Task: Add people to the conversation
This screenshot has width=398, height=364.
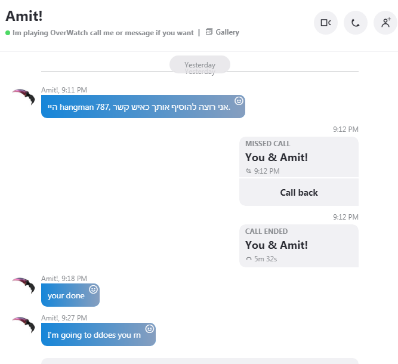Action: 385,23
